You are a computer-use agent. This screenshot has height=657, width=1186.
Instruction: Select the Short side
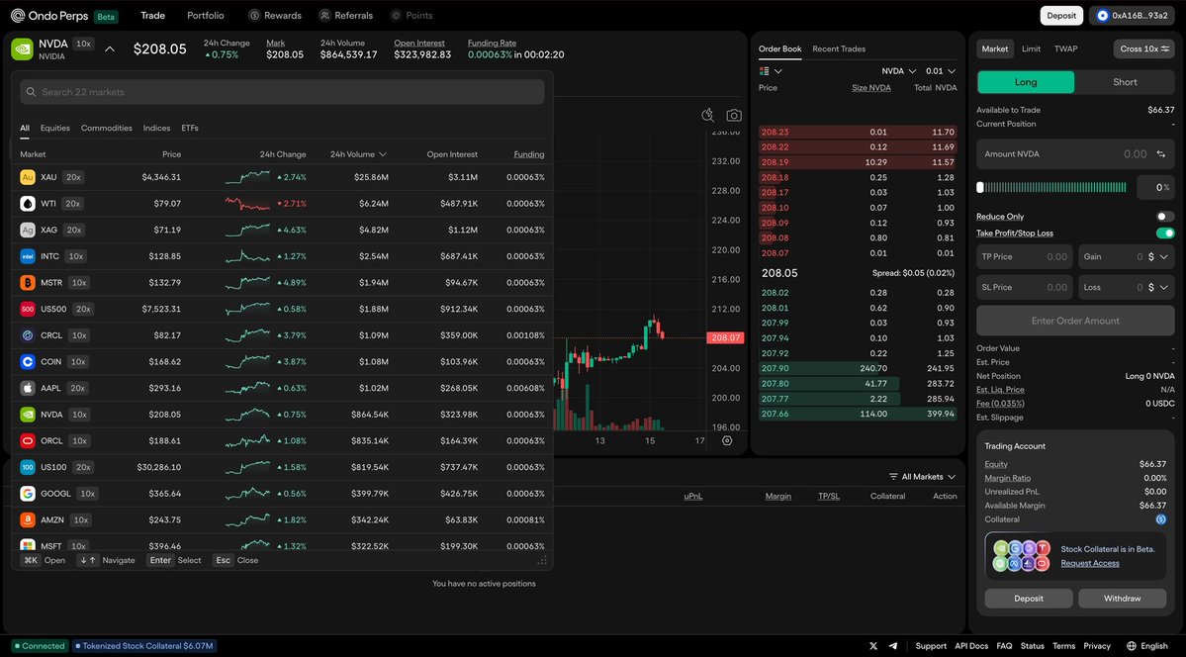coord(1125,82)
